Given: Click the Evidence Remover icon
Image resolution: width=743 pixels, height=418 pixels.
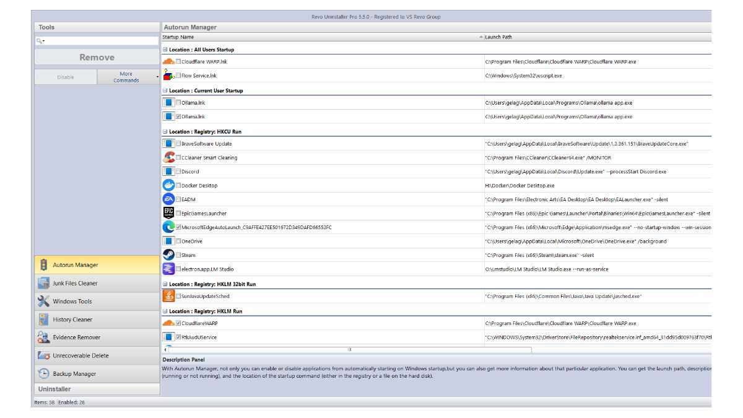Looking at the screenshot, I should pyautogui.click(x=43, y=337).
